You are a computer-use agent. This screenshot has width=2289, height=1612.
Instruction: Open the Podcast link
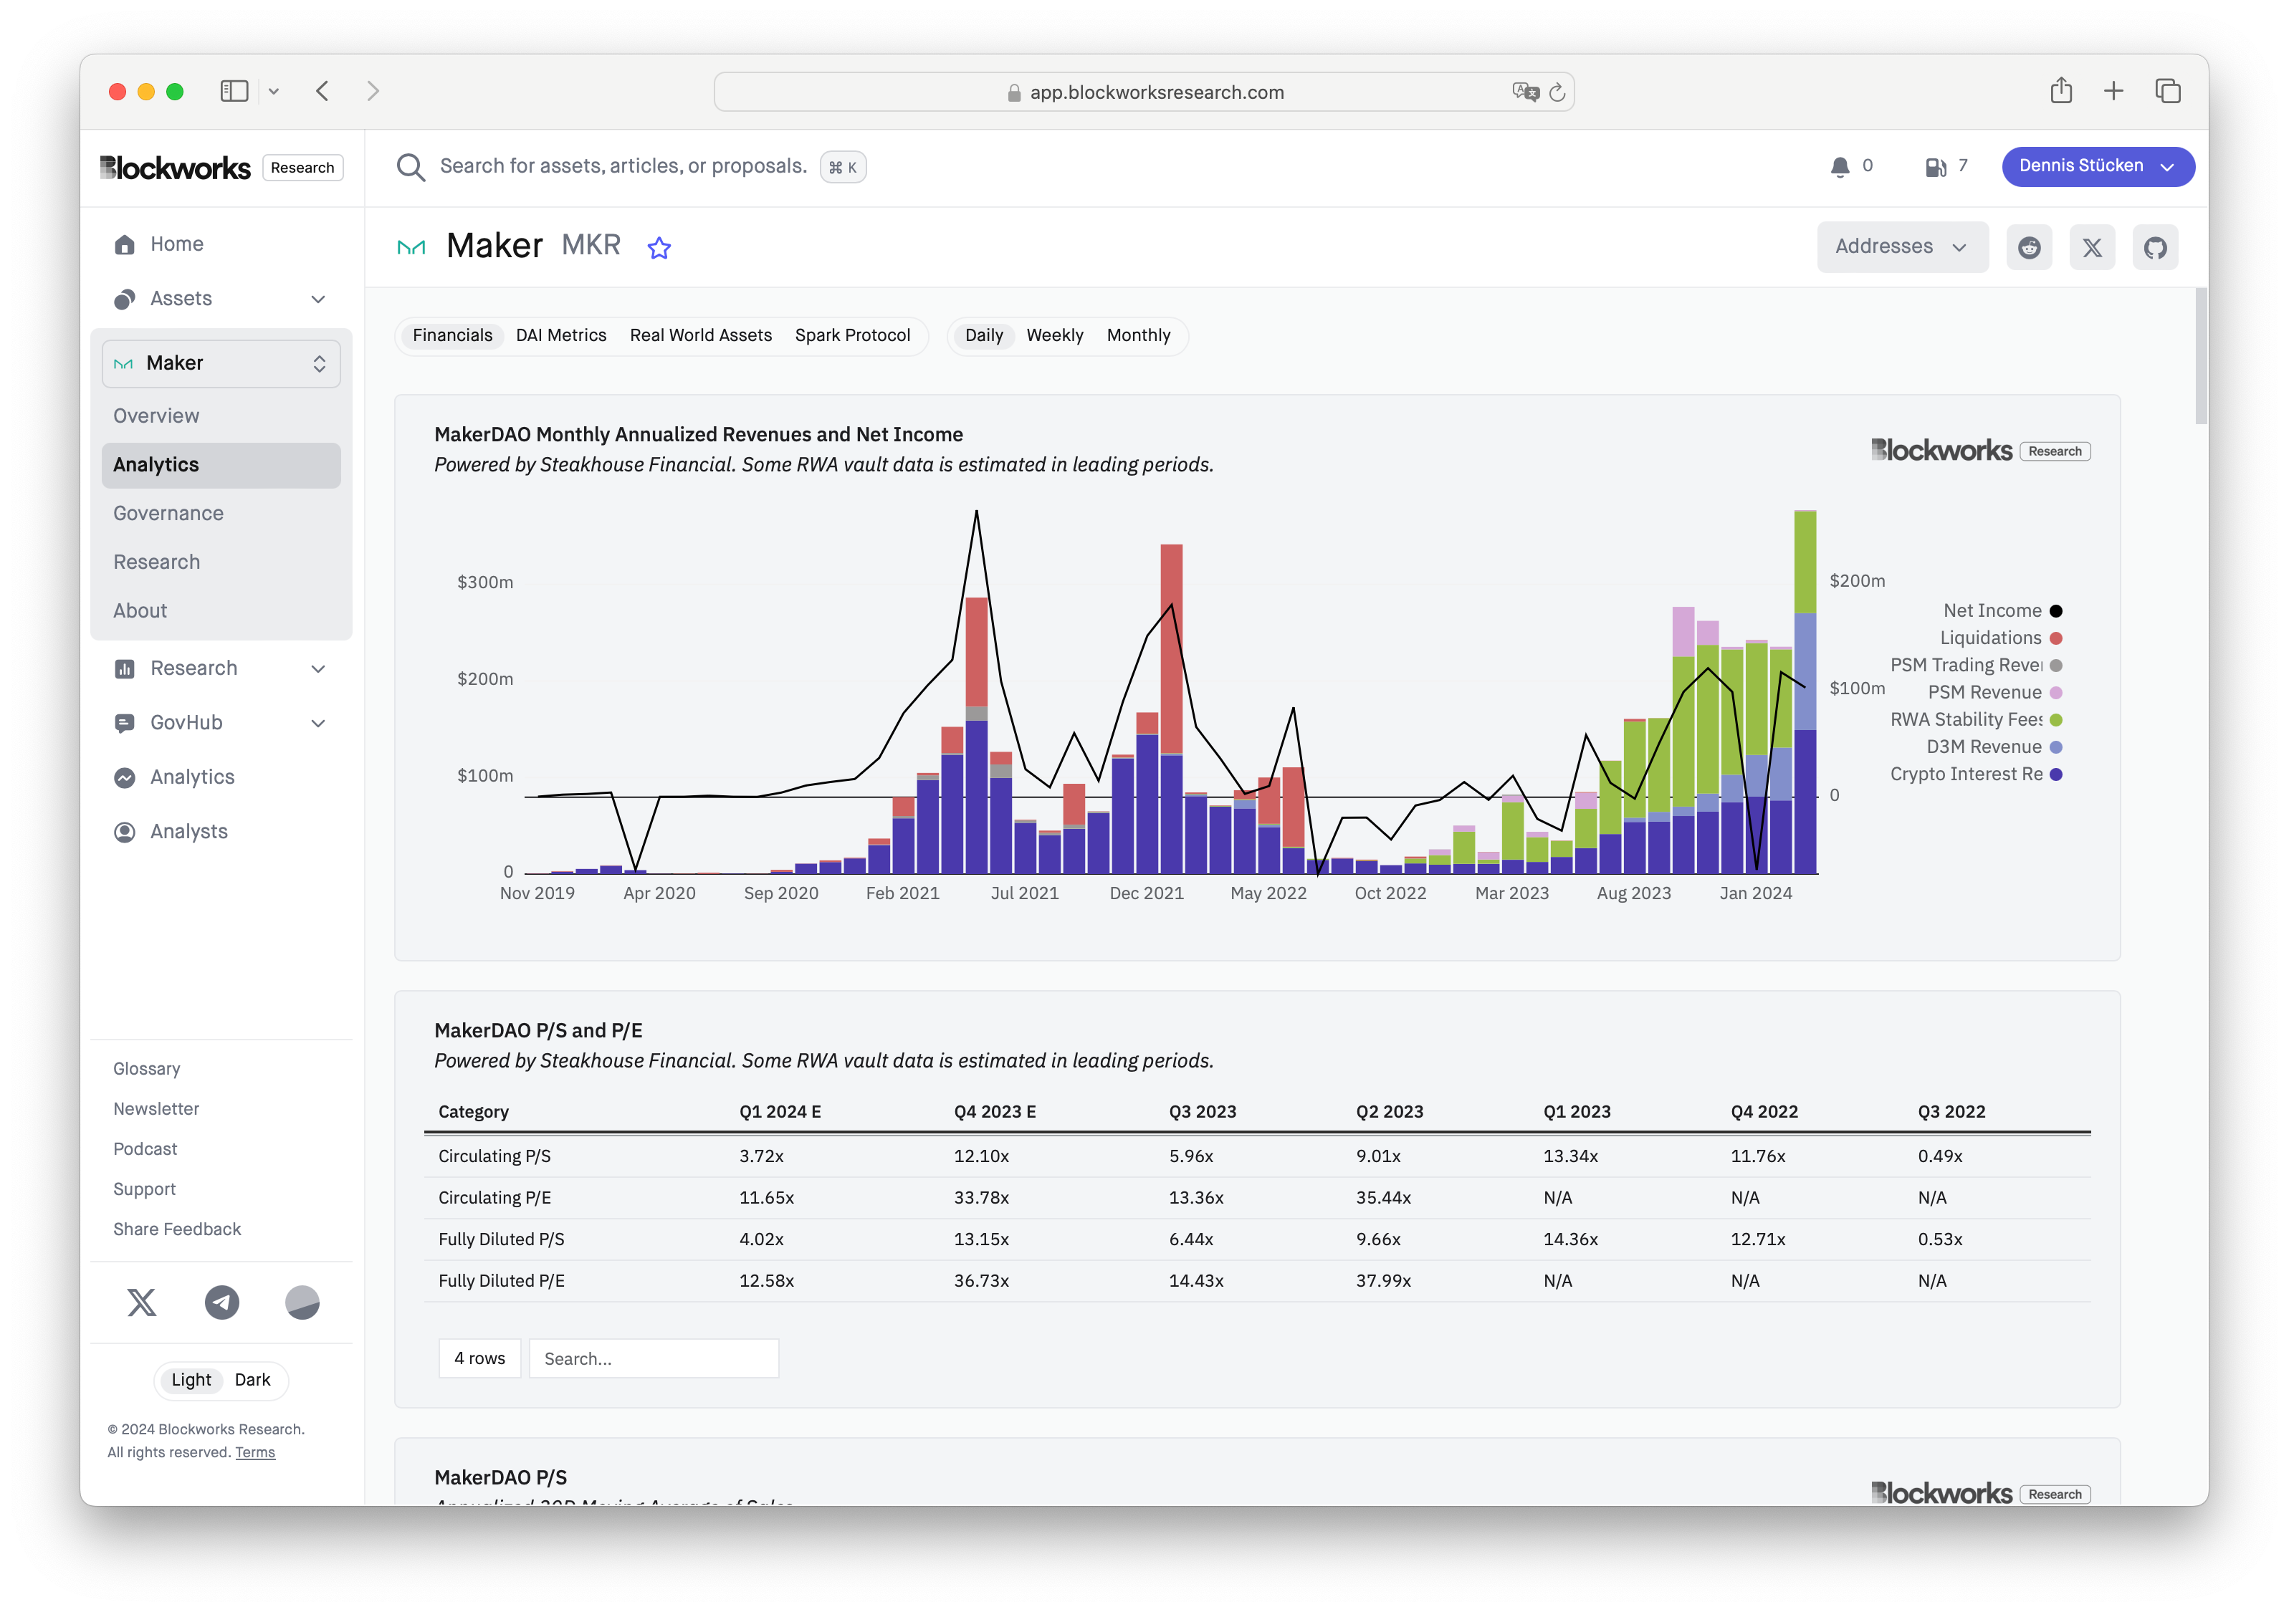pyautogui.click(x=145, y=1149)
